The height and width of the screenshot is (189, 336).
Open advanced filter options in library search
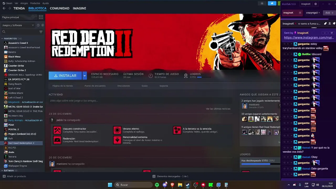pyautogui.click(x=41, y=32)
